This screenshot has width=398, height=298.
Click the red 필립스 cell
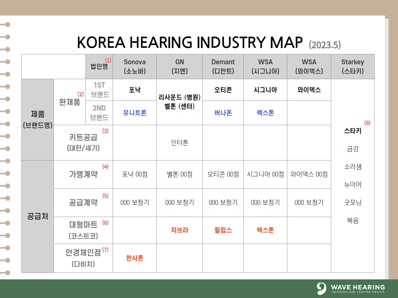point(223,230)
